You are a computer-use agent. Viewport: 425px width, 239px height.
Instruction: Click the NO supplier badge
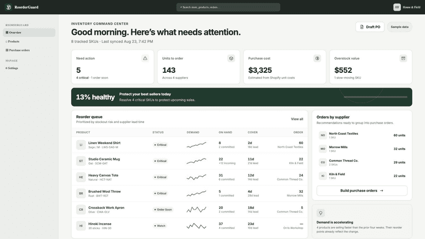tap(323, 135)
